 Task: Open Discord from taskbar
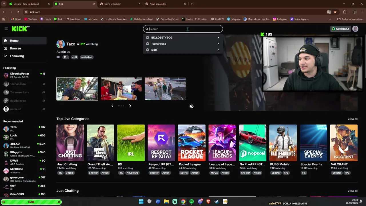(x=200, y=201)
